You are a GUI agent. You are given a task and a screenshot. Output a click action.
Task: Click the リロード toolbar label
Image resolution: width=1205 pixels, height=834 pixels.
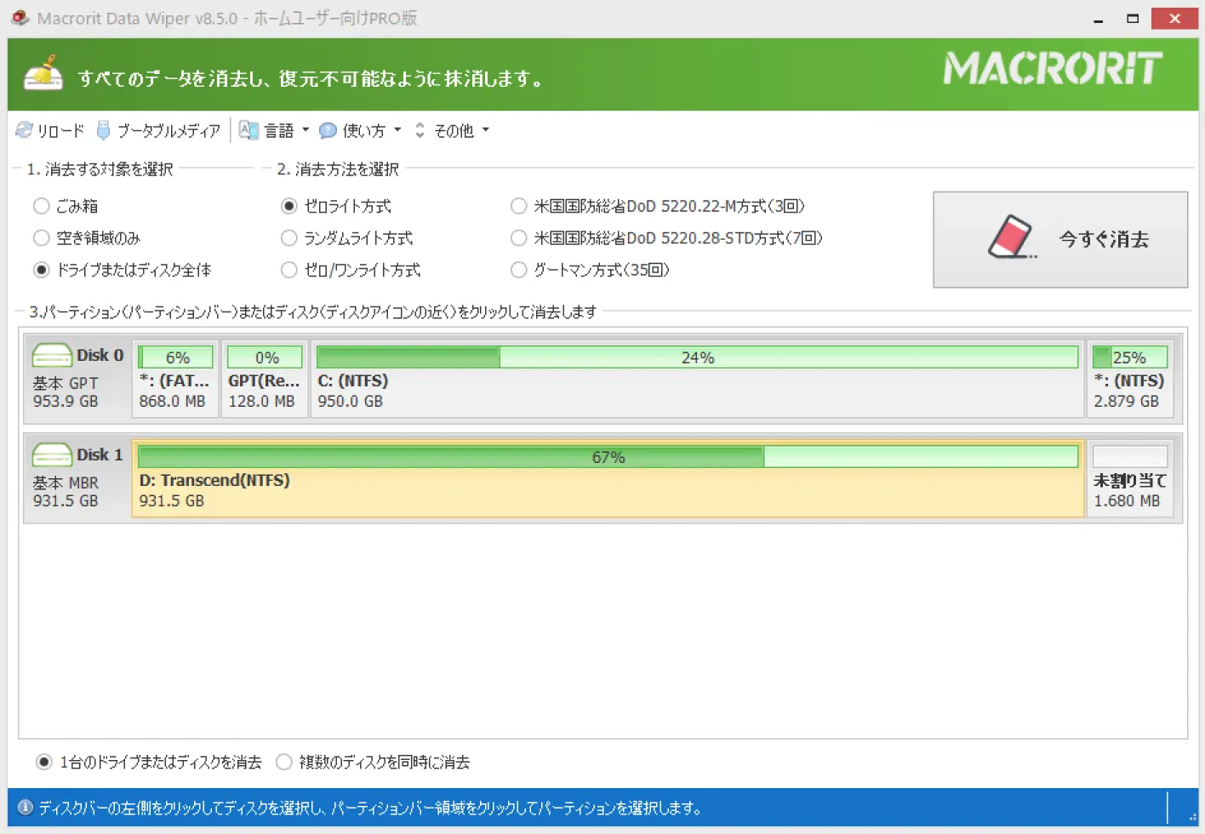[60, 130]
